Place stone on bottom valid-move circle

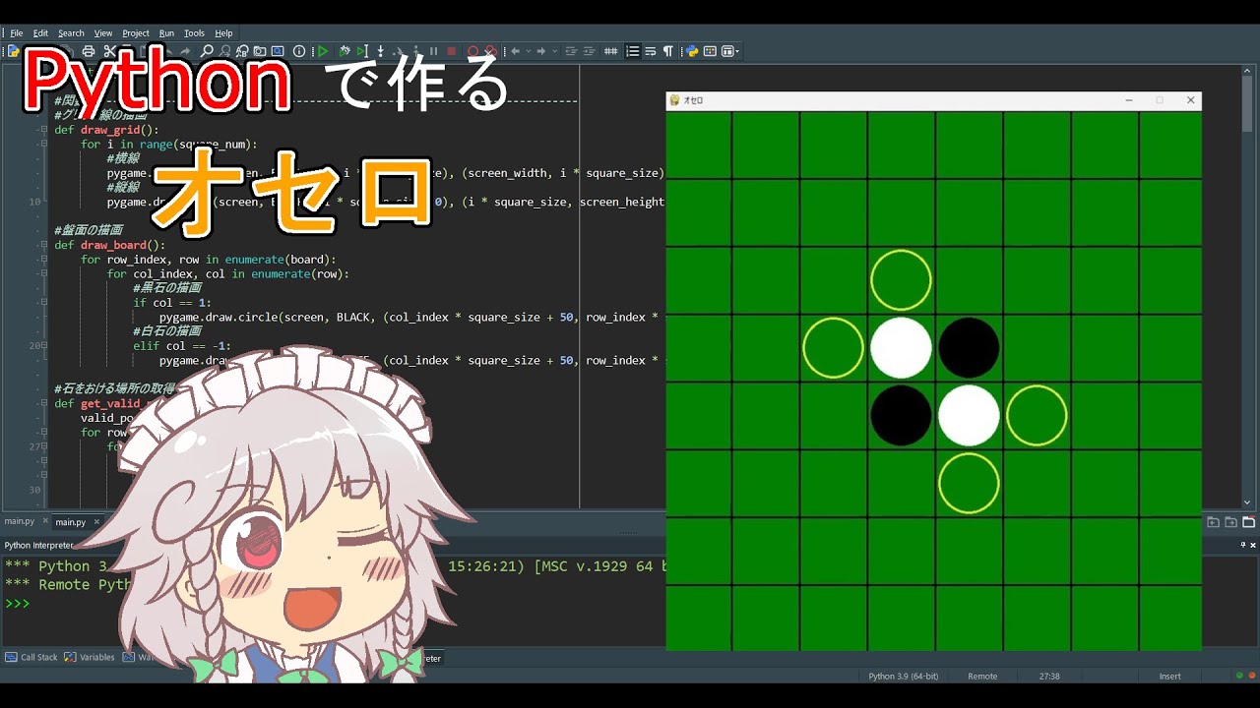tap(969, 483)
